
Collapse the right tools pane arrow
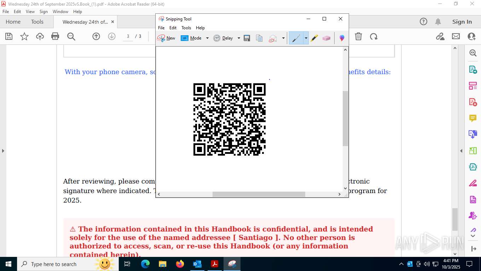461,151
